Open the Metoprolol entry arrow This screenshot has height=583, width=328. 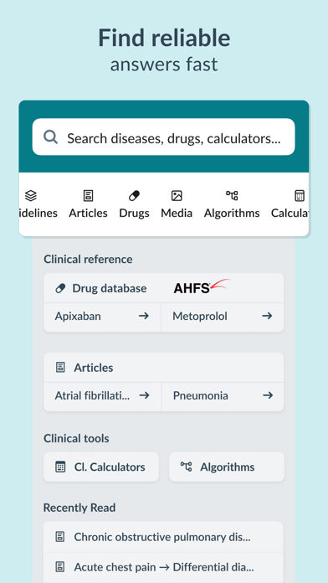click(267, 316)
